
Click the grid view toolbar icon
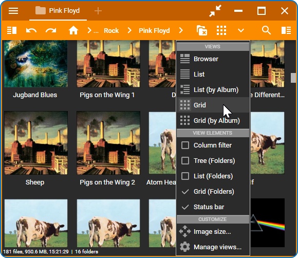pyautogui.click(x=221, y=30)
